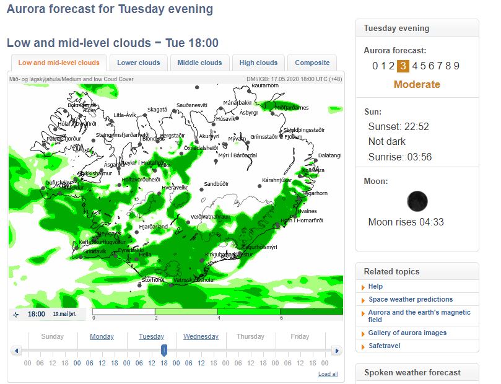Image resolution: width=501 pixels, height=384 pixels.
Task: Click the right arrow on the time slider
Action: (336, 351)
